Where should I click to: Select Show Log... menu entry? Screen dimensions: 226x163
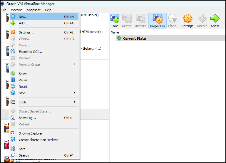(44, 118)
